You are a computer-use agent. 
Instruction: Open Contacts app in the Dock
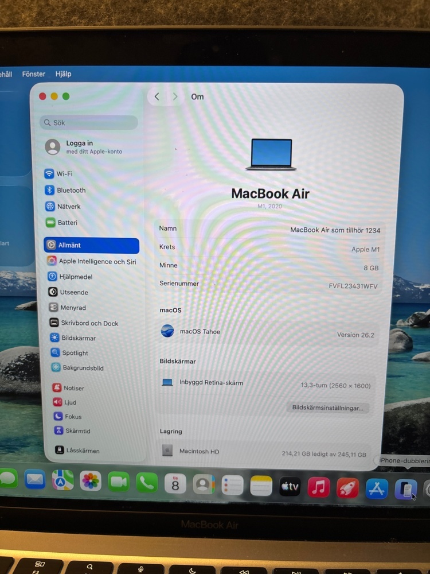204,484
